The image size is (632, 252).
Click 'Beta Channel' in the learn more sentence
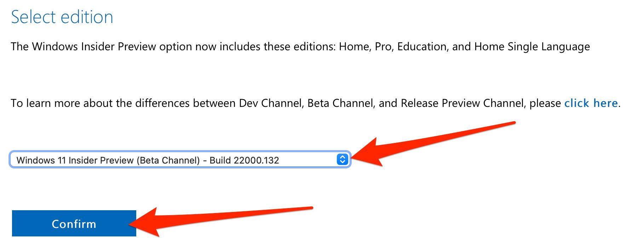coord(340,103)
